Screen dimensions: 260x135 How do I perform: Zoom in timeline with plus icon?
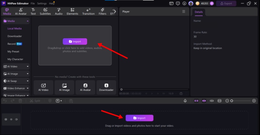pyautogui.click(x=254, y=101)
